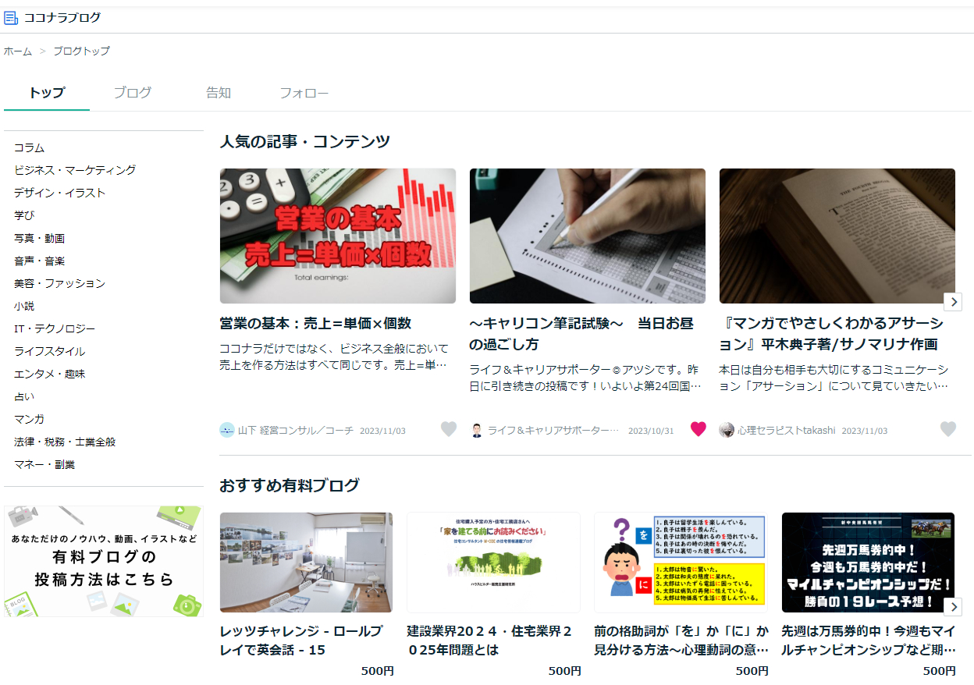Image resolution: width=974 pixels, height=685 pixels.
Task: Advance paid blog carousel with right arrow
Action: tap(953, 607)
